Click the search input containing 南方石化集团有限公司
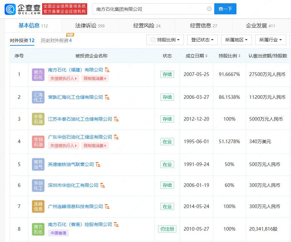The image size is (291, 242). click(150, 9)
